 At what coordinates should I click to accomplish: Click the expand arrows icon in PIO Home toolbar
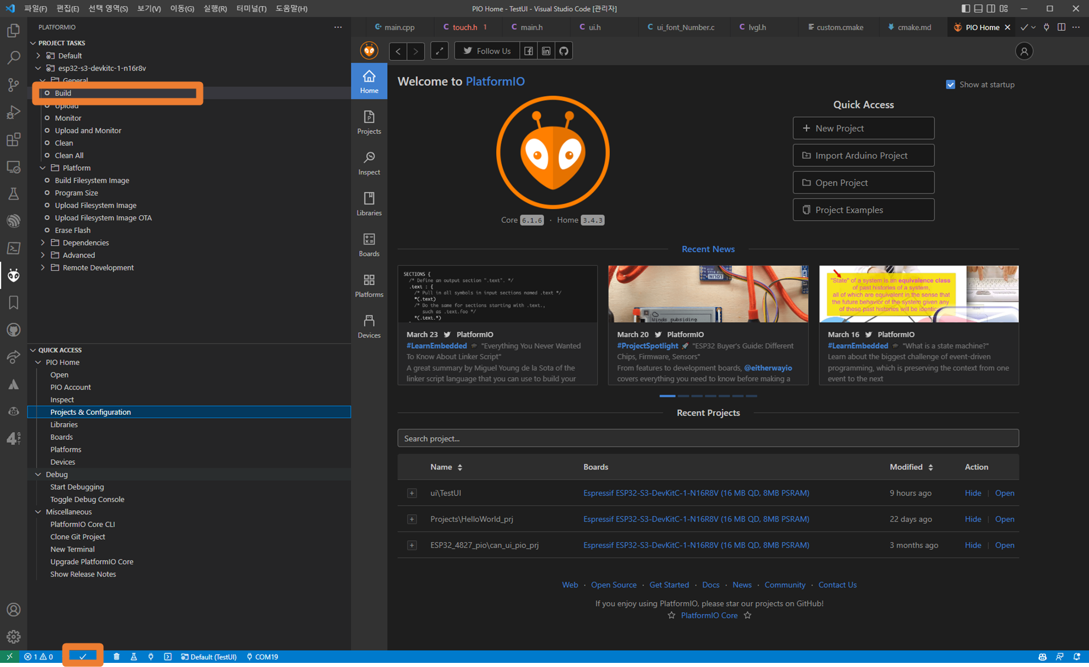click(439, 51)
